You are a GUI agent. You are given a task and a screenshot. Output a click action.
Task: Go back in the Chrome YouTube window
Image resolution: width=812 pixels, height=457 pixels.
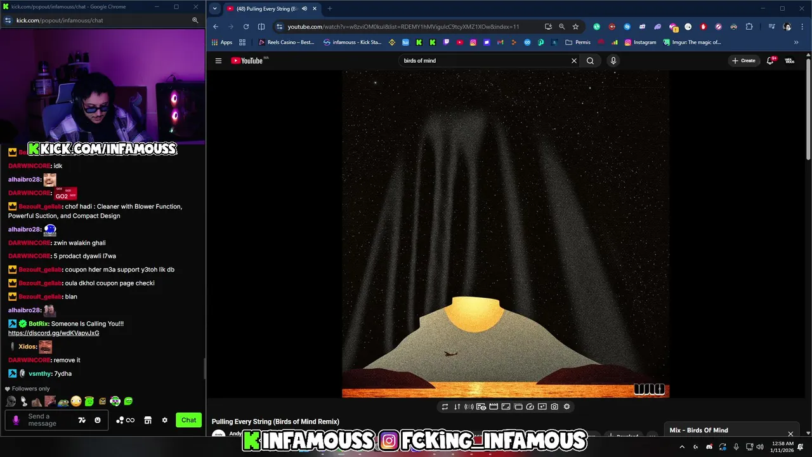[216, 27]
